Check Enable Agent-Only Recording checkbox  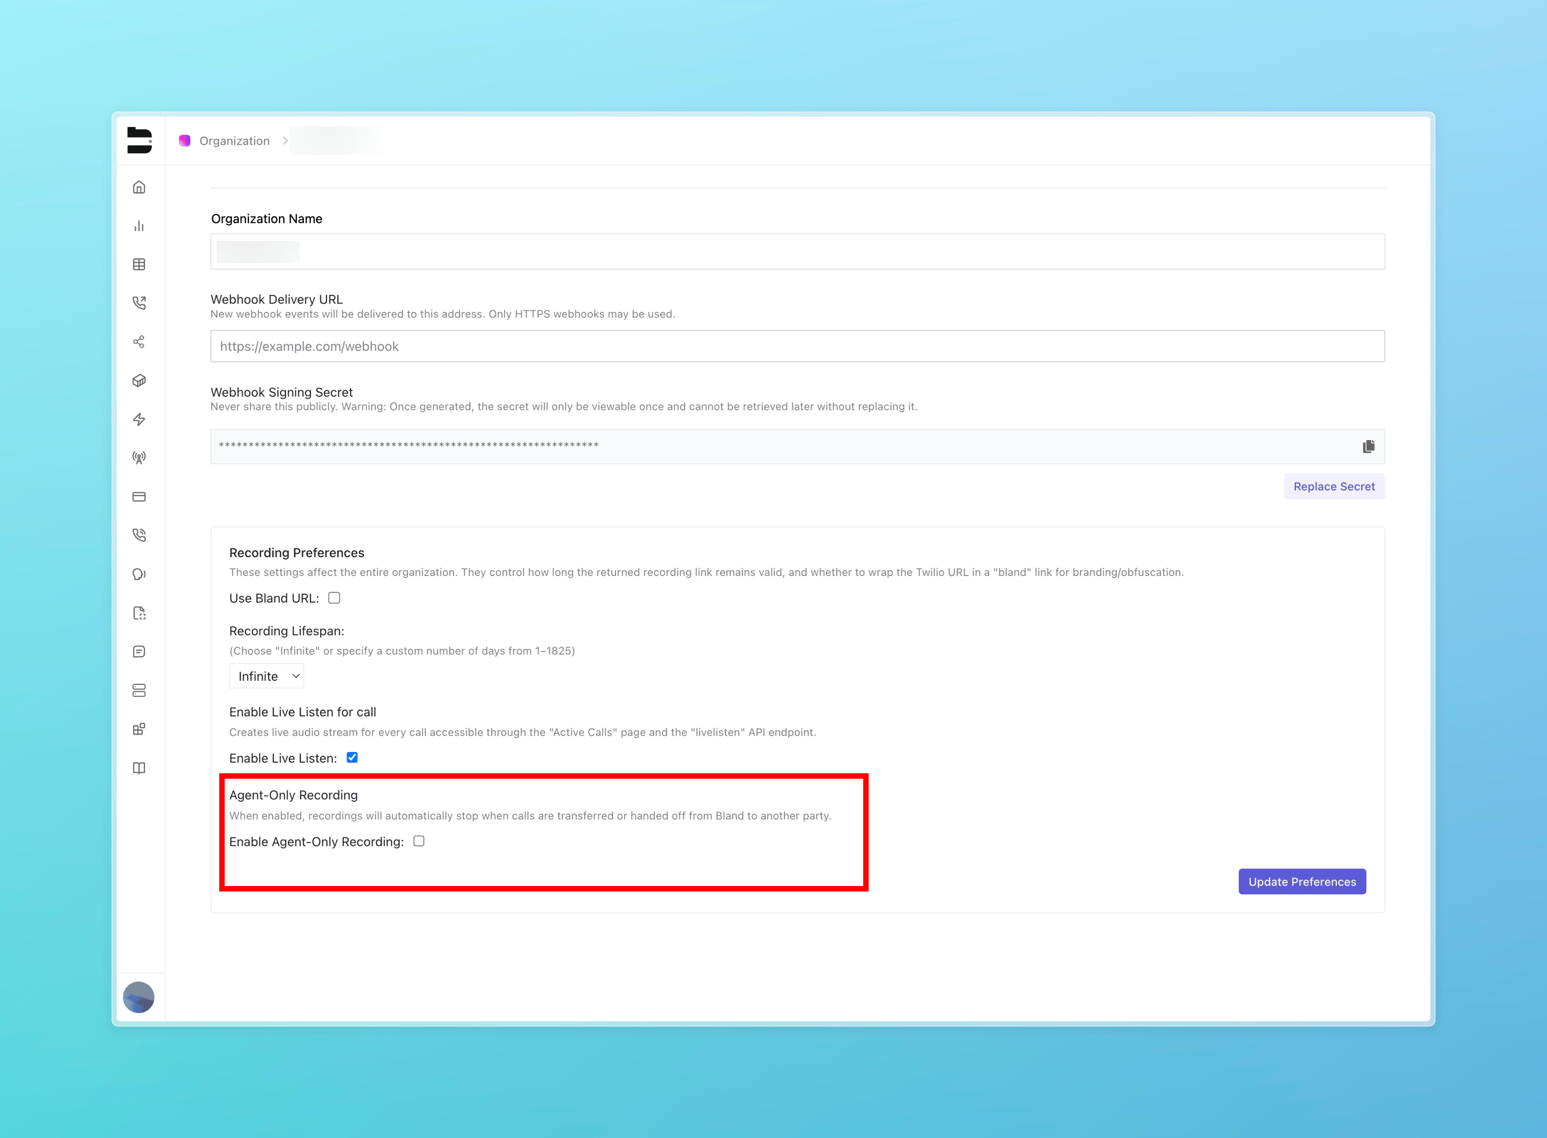(419, 841)
